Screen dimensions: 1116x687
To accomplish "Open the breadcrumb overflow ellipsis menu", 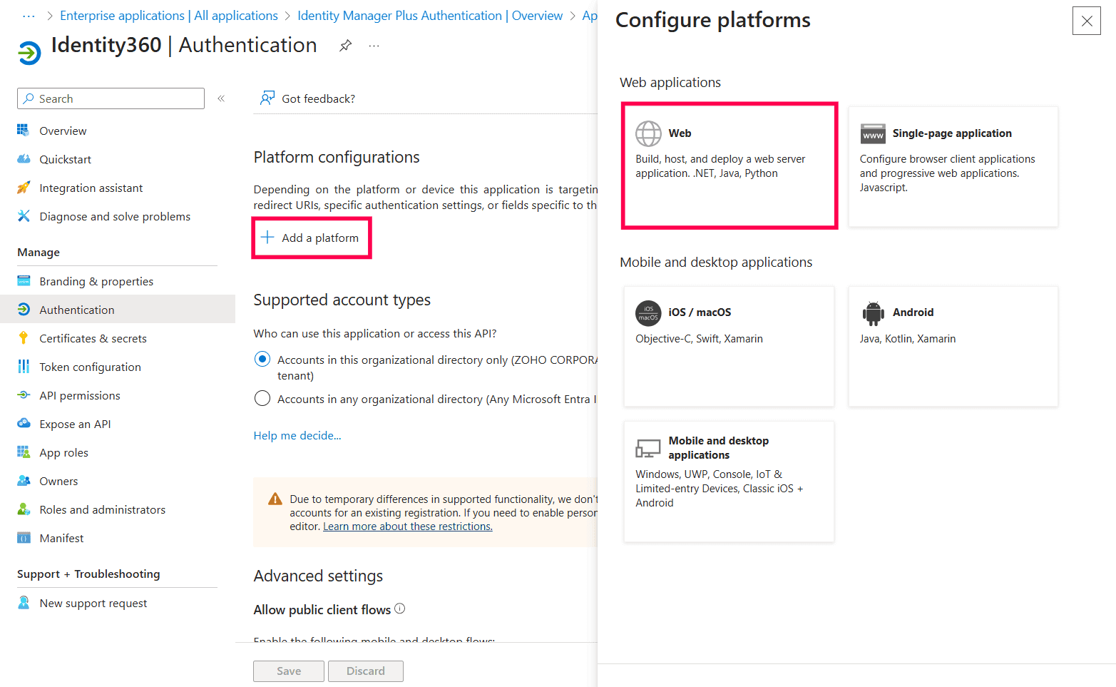I will click(28, 15).
